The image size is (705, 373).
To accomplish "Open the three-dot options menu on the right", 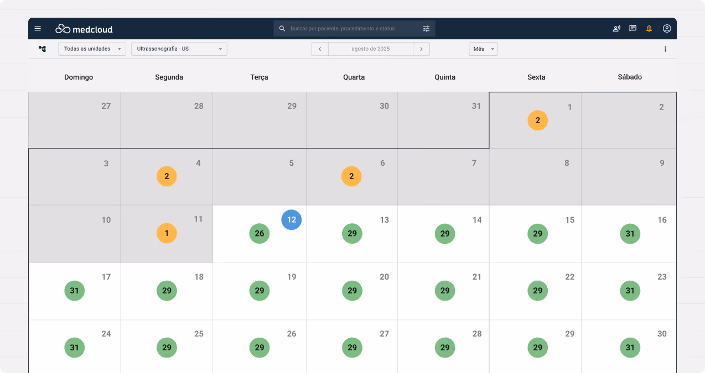I will pyautogui.click(x=665, y=49).
